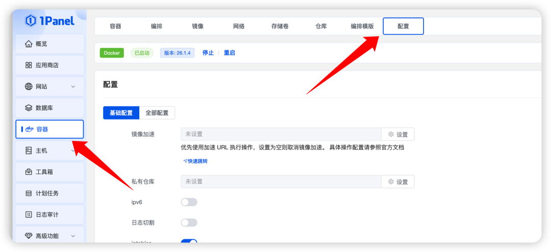Click the gear icon in 镜像加速 设置 button
The image size is (551, 252).
tap(391, 134)
